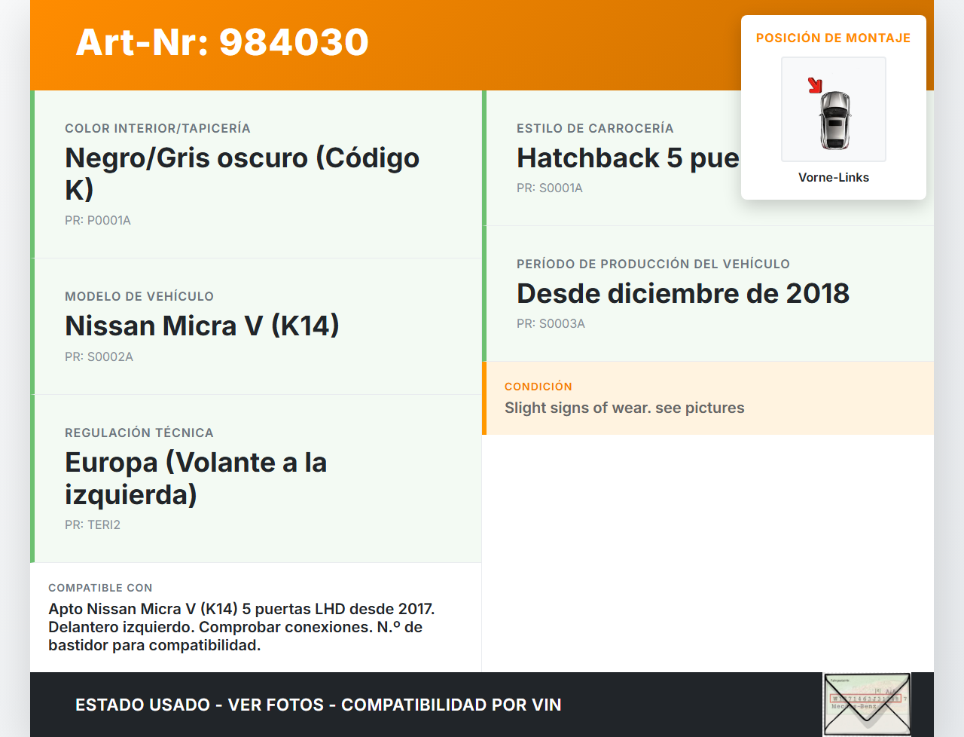
Task: Click the Art-Nr: 984030 heading
Action: point(222,43)
